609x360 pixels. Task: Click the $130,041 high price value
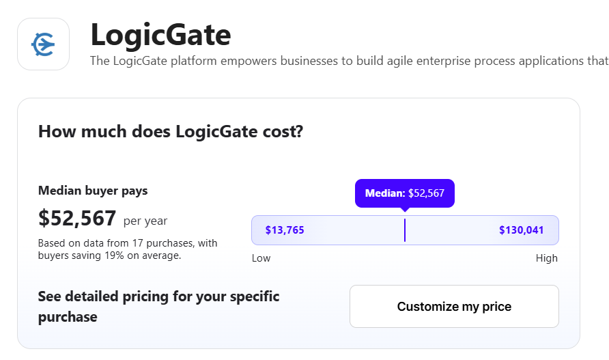(x=521, y=230)
